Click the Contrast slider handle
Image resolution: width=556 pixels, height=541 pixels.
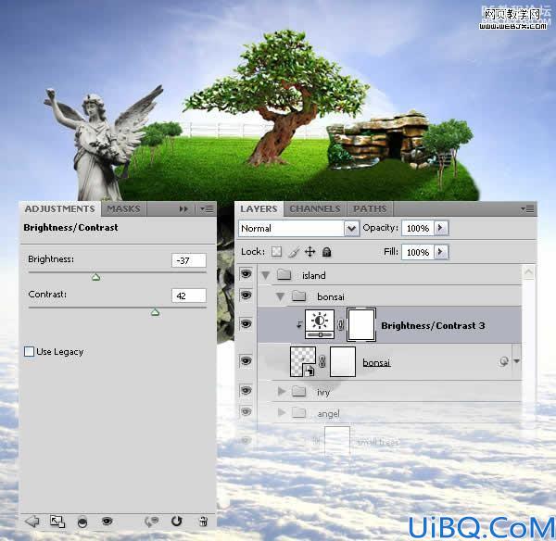point(155,312)
